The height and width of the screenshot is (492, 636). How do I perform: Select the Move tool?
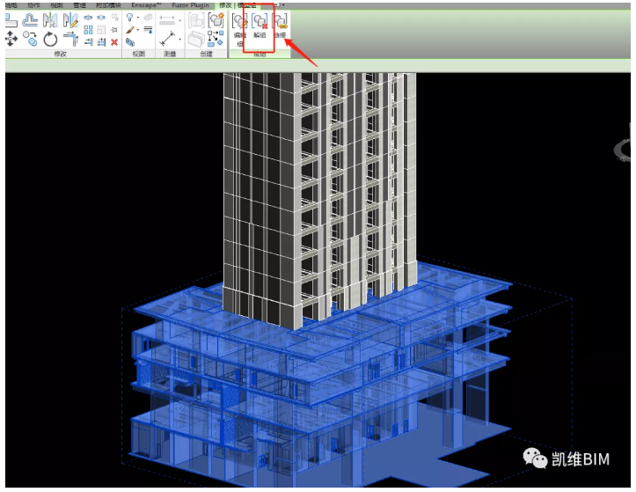pos(11,40)
